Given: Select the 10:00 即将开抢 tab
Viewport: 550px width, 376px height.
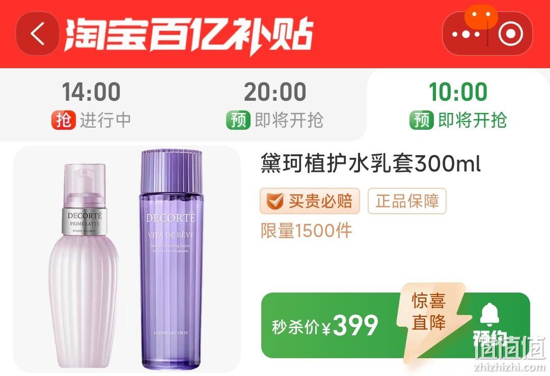Looking at the screenshot, I should point(458,105).
